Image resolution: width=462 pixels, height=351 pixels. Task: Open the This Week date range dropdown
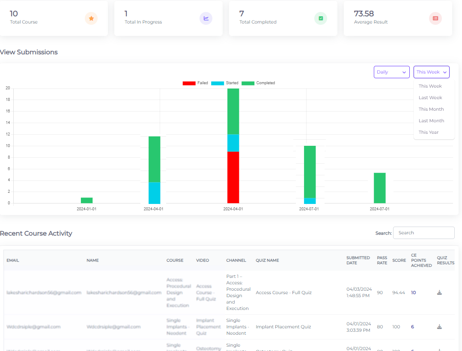[431, 72]
